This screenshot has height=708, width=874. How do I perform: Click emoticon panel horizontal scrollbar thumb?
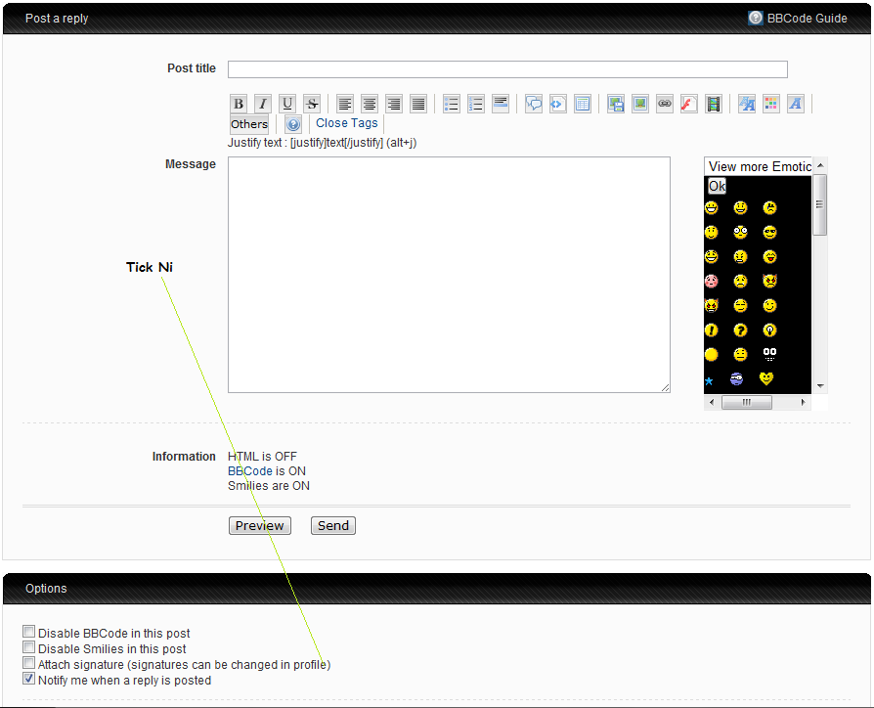pos(746,402)
